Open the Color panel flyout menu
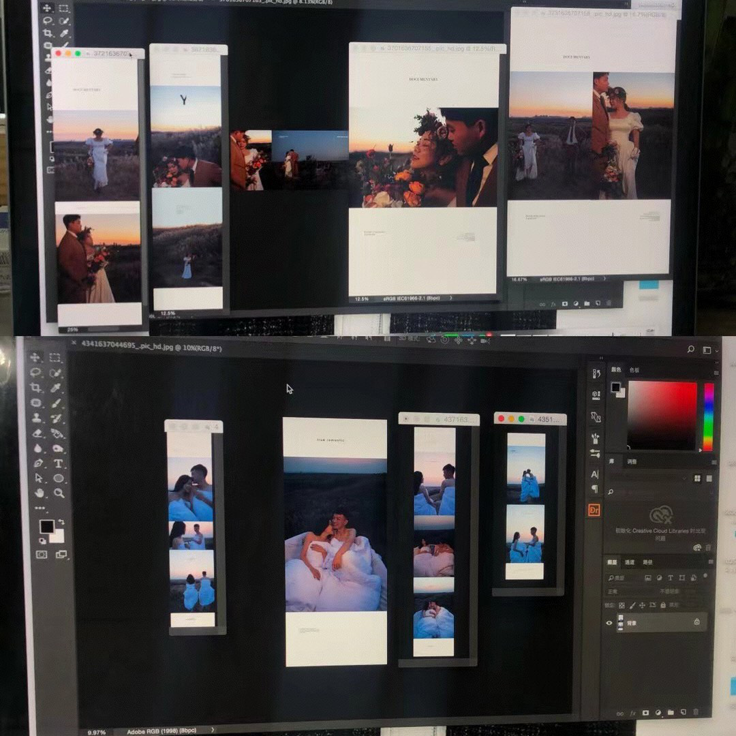 (x=716, y=373)
